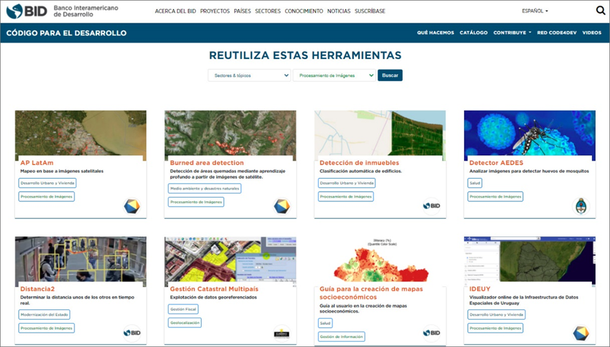Click BID logo on Distancia2 card
Viewport: 610px width, 347px height.
(132, 333)
